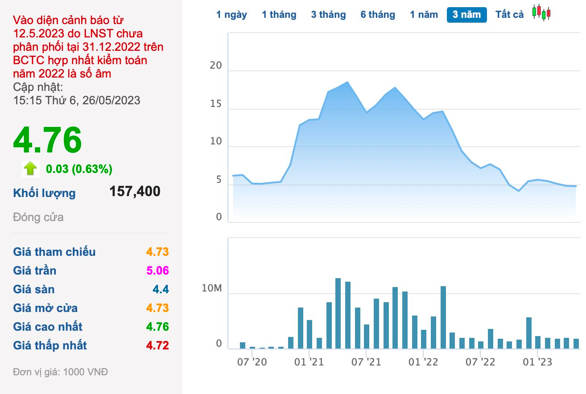This screenshot has height=394, width=586.
Task: Click the update timestamp "15:15 Thứ 6, 26/05/2023"
Action: (77, 100)
